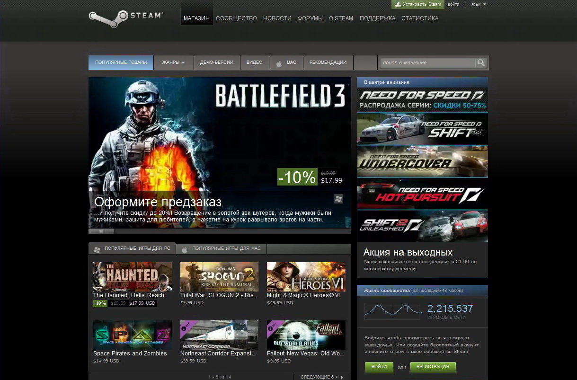
Task: Switch to ПОПУЛЯРНЫЕ ИГРЫ ДЛЯ MAC tab
Action: [x=222, y=249]
